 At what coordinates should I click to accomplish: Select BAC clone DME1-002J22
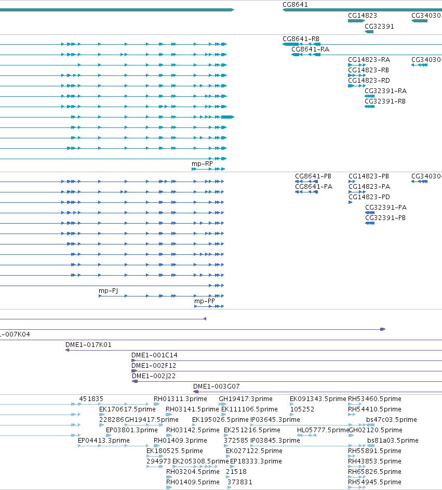[154, 376]
